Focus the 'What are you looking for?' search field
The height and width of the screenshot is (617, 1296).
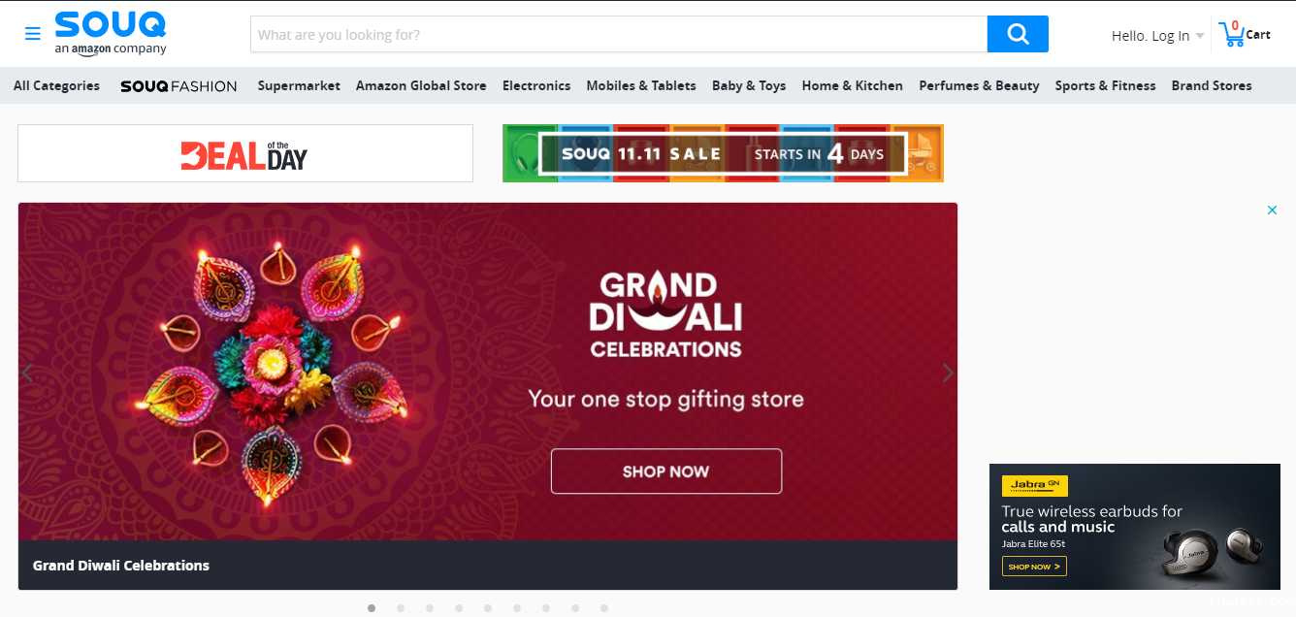[x=619, y=34]
